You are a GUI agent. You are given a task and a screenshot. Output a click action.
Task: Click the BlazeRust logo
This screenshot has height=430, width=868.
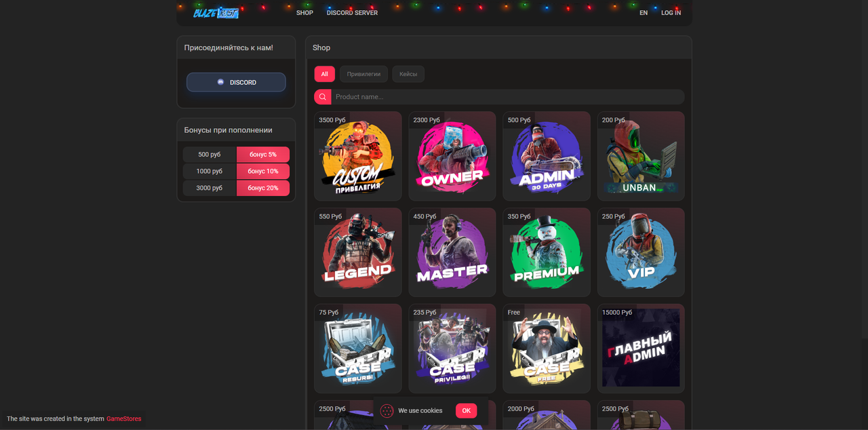216,12
